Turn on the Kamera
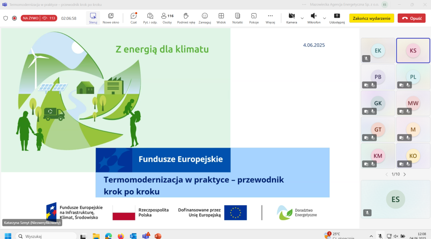Image resolution: width=431 pixels, height=239 pixels. coord(291,16)
